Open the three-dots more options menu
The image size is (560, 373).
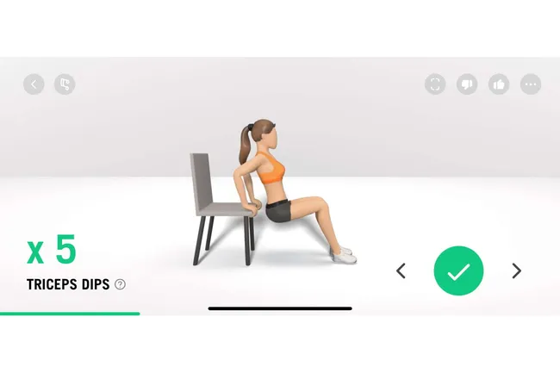point(531,84)
